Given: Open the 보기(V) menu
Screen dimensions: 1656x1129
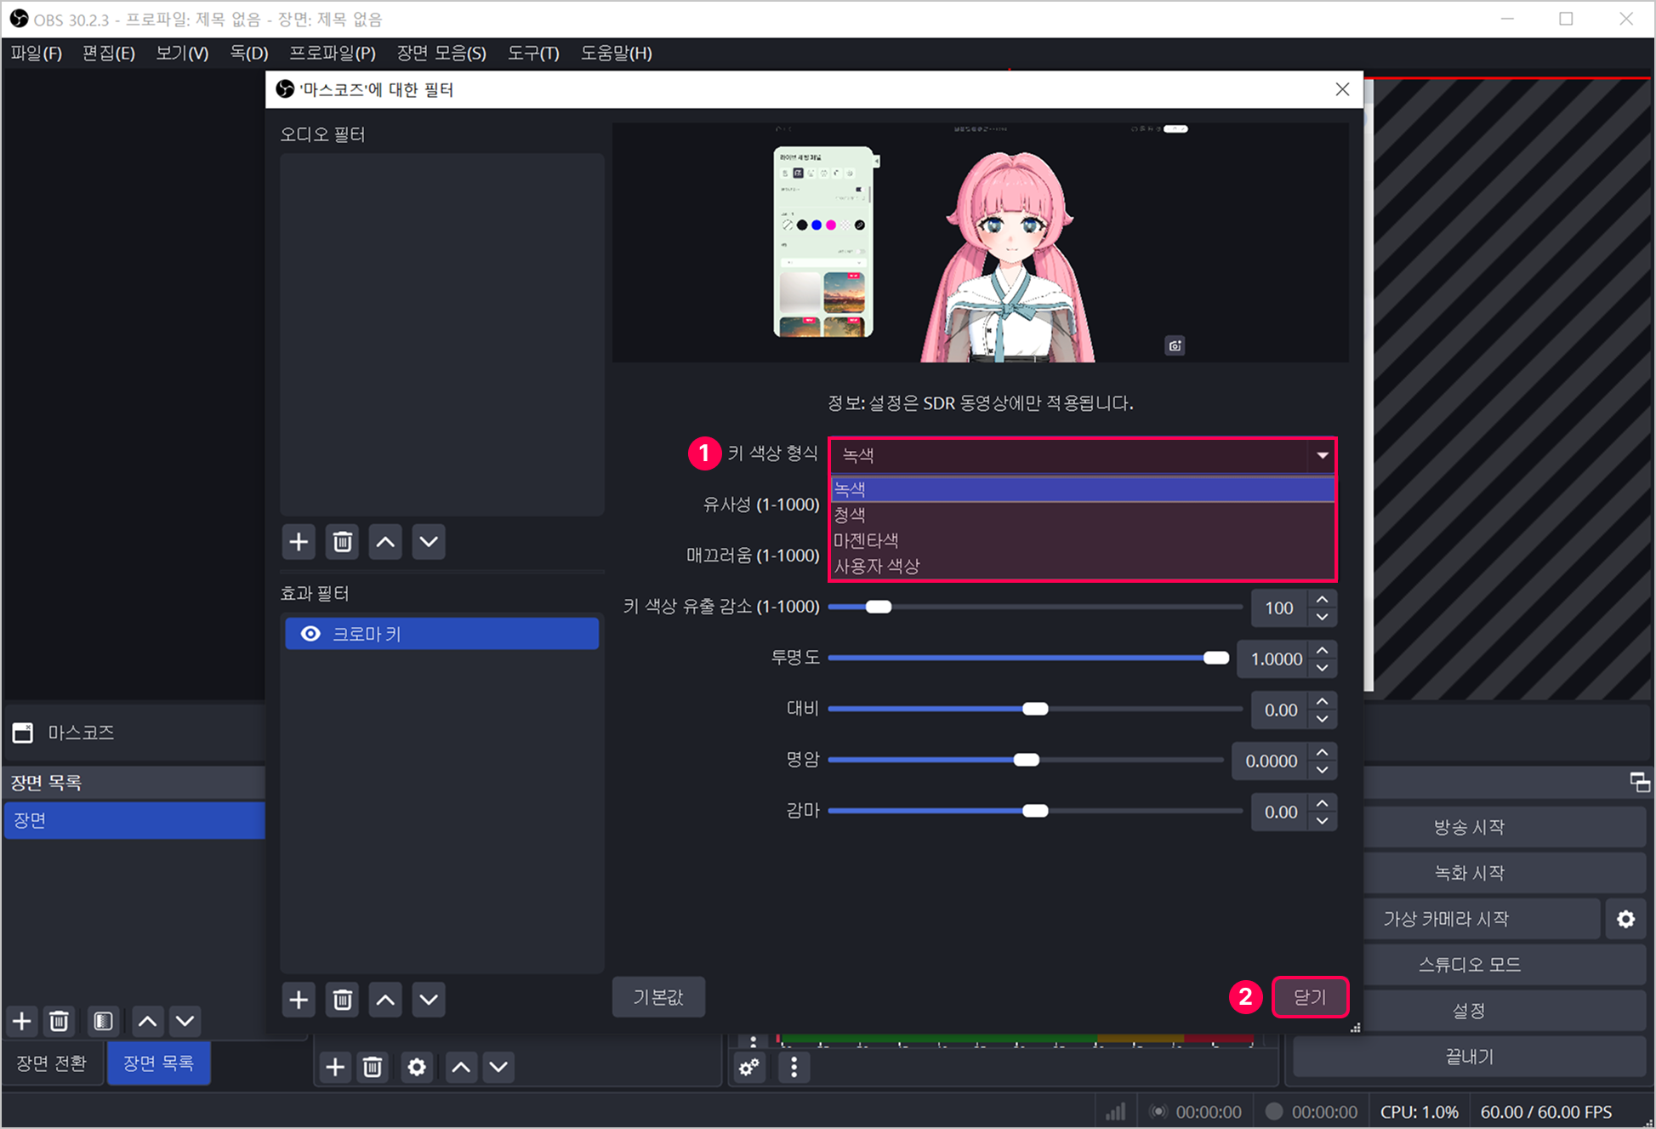Looking at the screenshot, I should coord(182,54).
